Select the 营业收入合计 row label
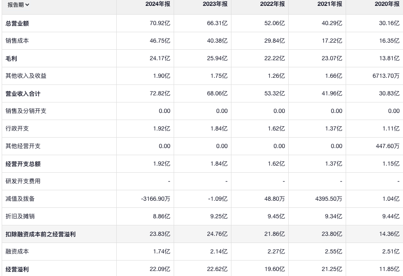Screen dimensions: 403x276 tap(23, 94)
